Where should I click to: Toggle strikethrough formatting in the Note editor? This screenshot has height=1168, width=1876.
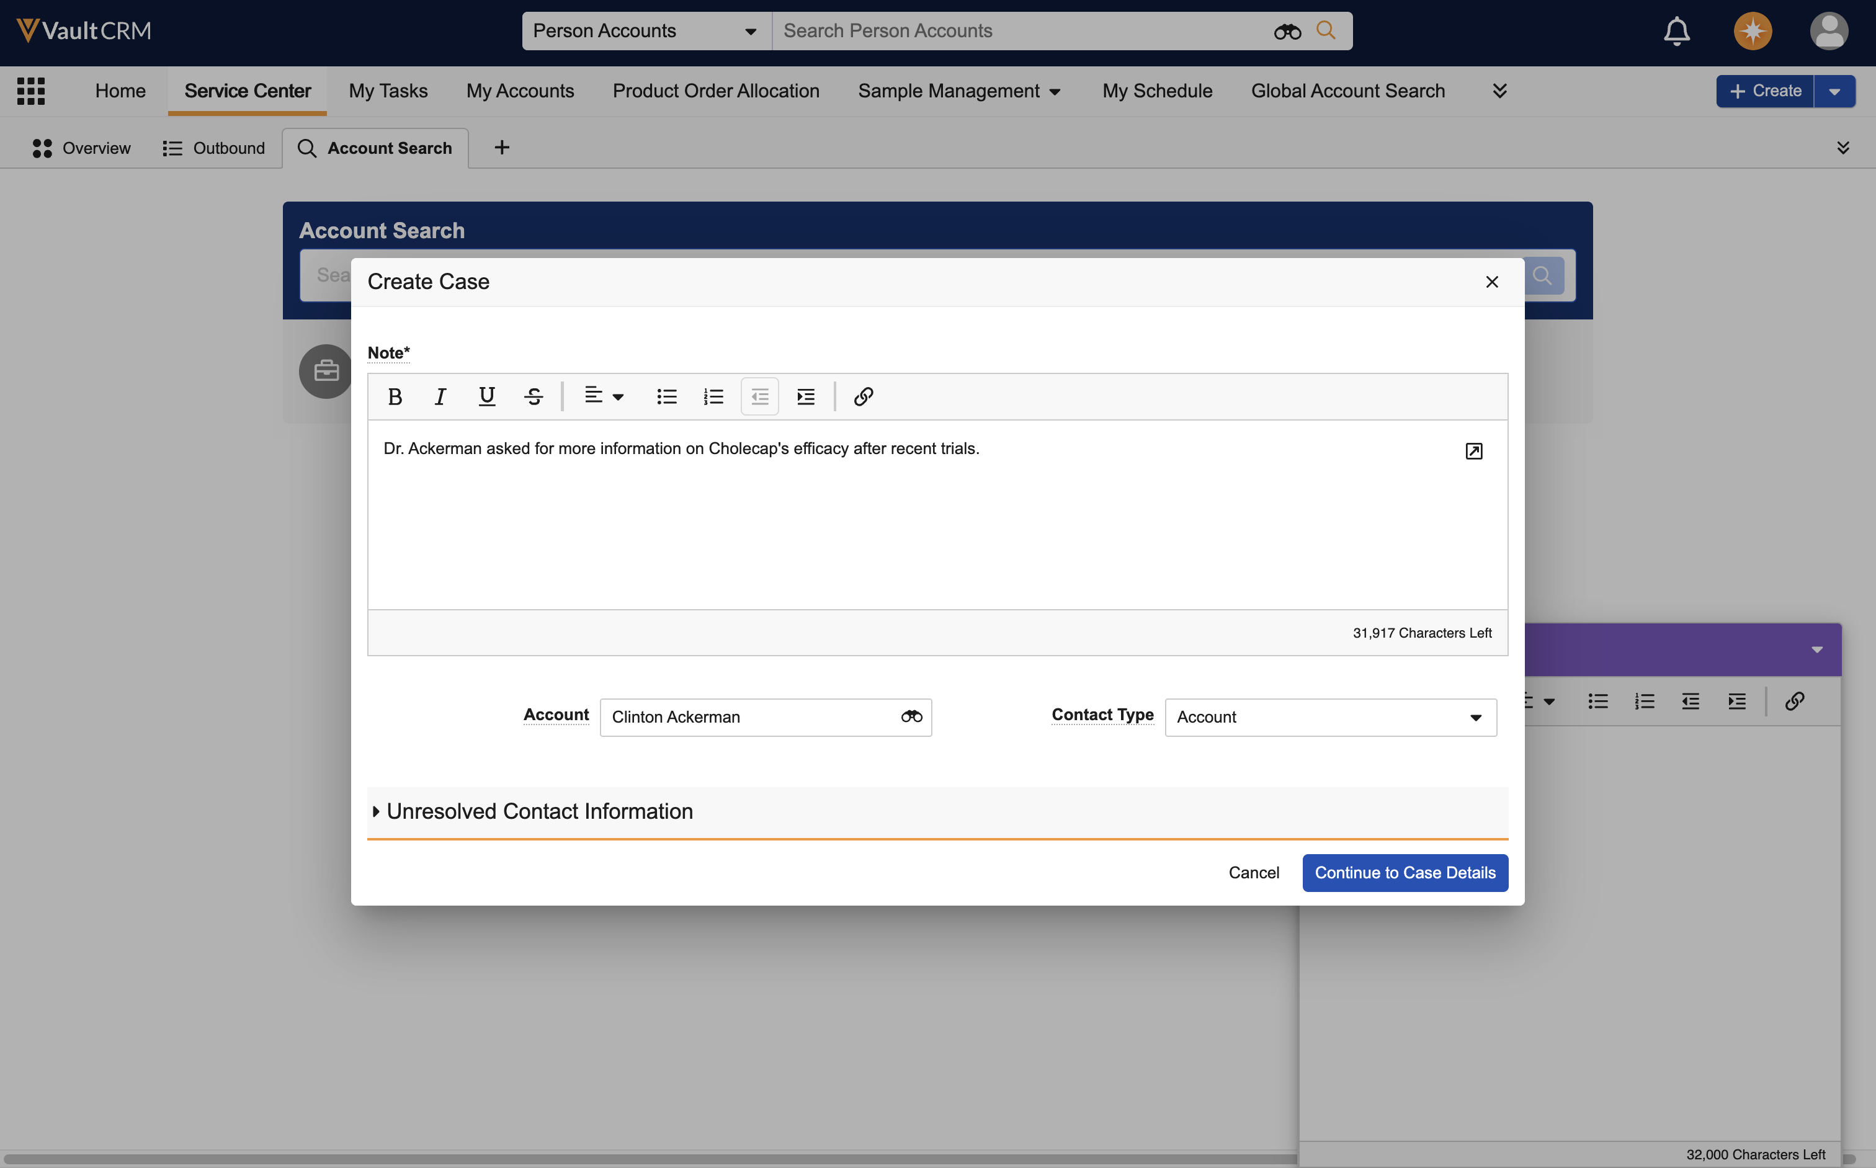533,396
